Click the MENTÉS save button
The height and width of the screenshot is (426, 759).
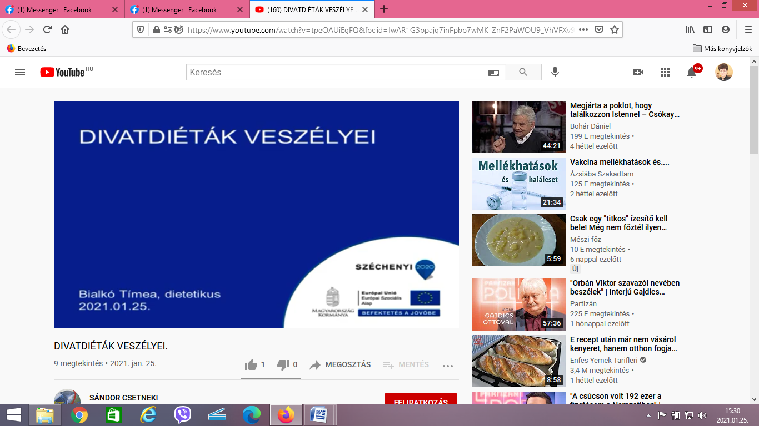(406, 364)
